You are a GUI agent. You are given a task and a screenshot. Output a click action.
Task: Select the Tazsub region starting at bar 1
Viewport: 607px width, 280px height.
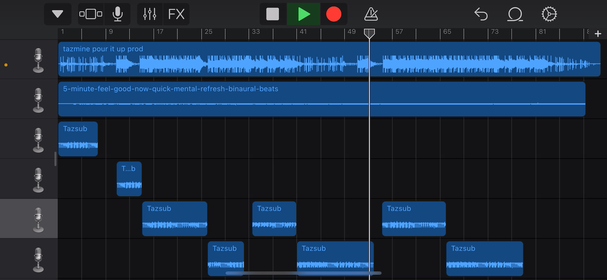[78, 139]
